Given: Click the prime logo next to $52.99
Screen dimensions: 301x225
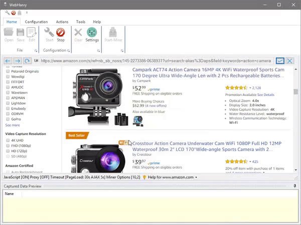Looking at the screenshot, I should (x=154, y=89).
